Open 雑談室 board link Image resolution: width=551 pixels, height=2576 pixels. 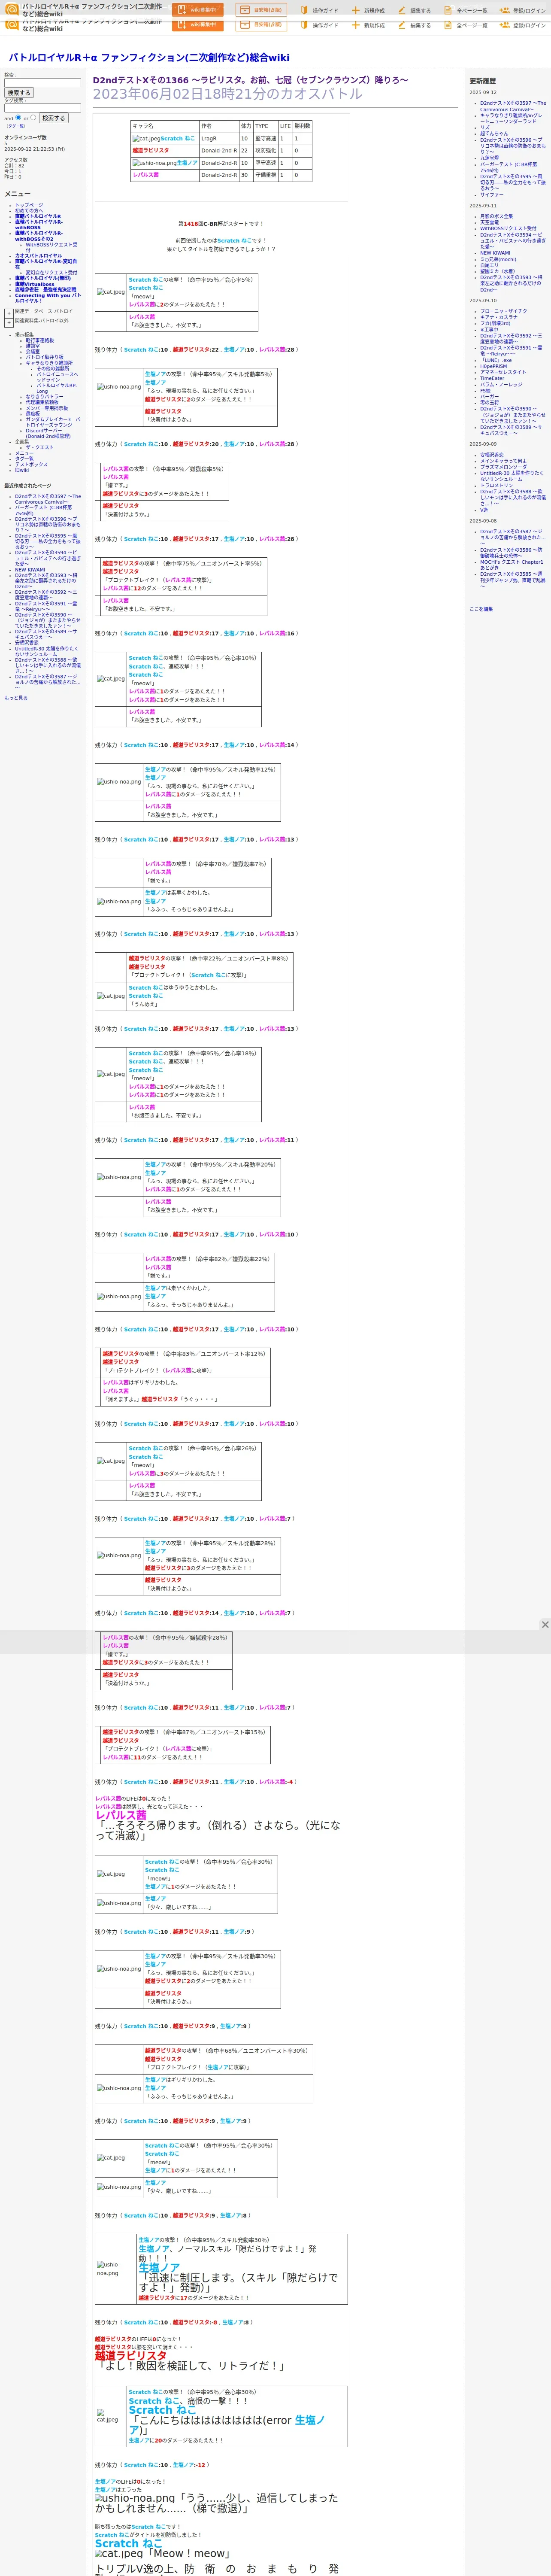(33, 346)
